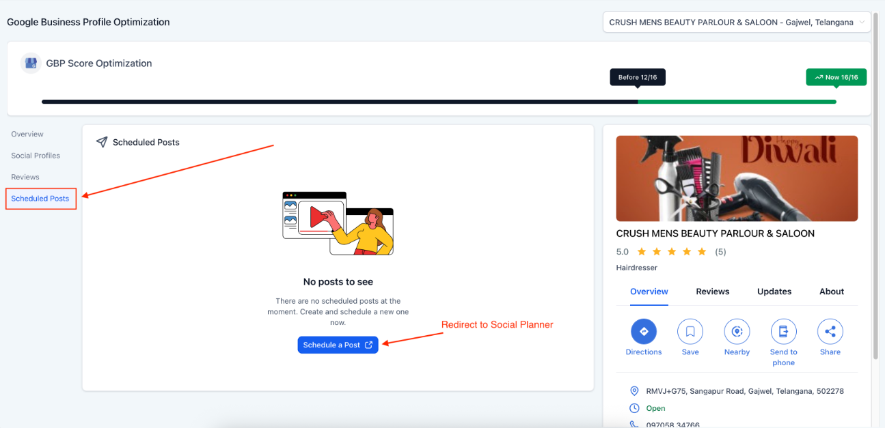Image resolution: width=885 pixels, height=428 pixels.
Task: Click the GBP Score Optimization store icon
Action: coord(31,63)
